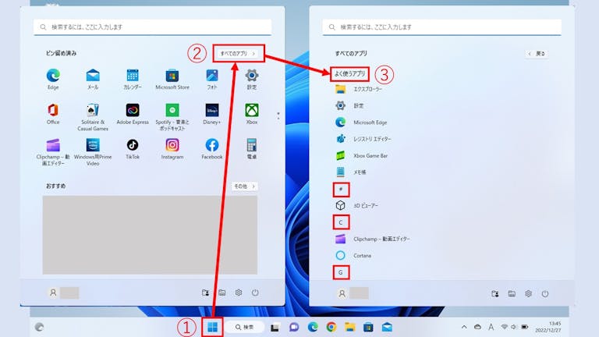Open 設定 entry in all apps list
Screen dimensions: 599x337
(349, 105)
